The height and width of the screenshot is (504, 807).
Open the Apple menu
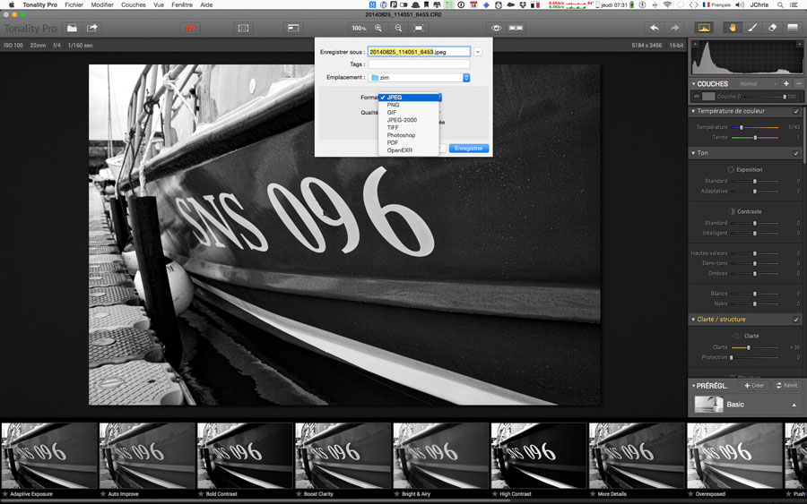tap(12, 4)
